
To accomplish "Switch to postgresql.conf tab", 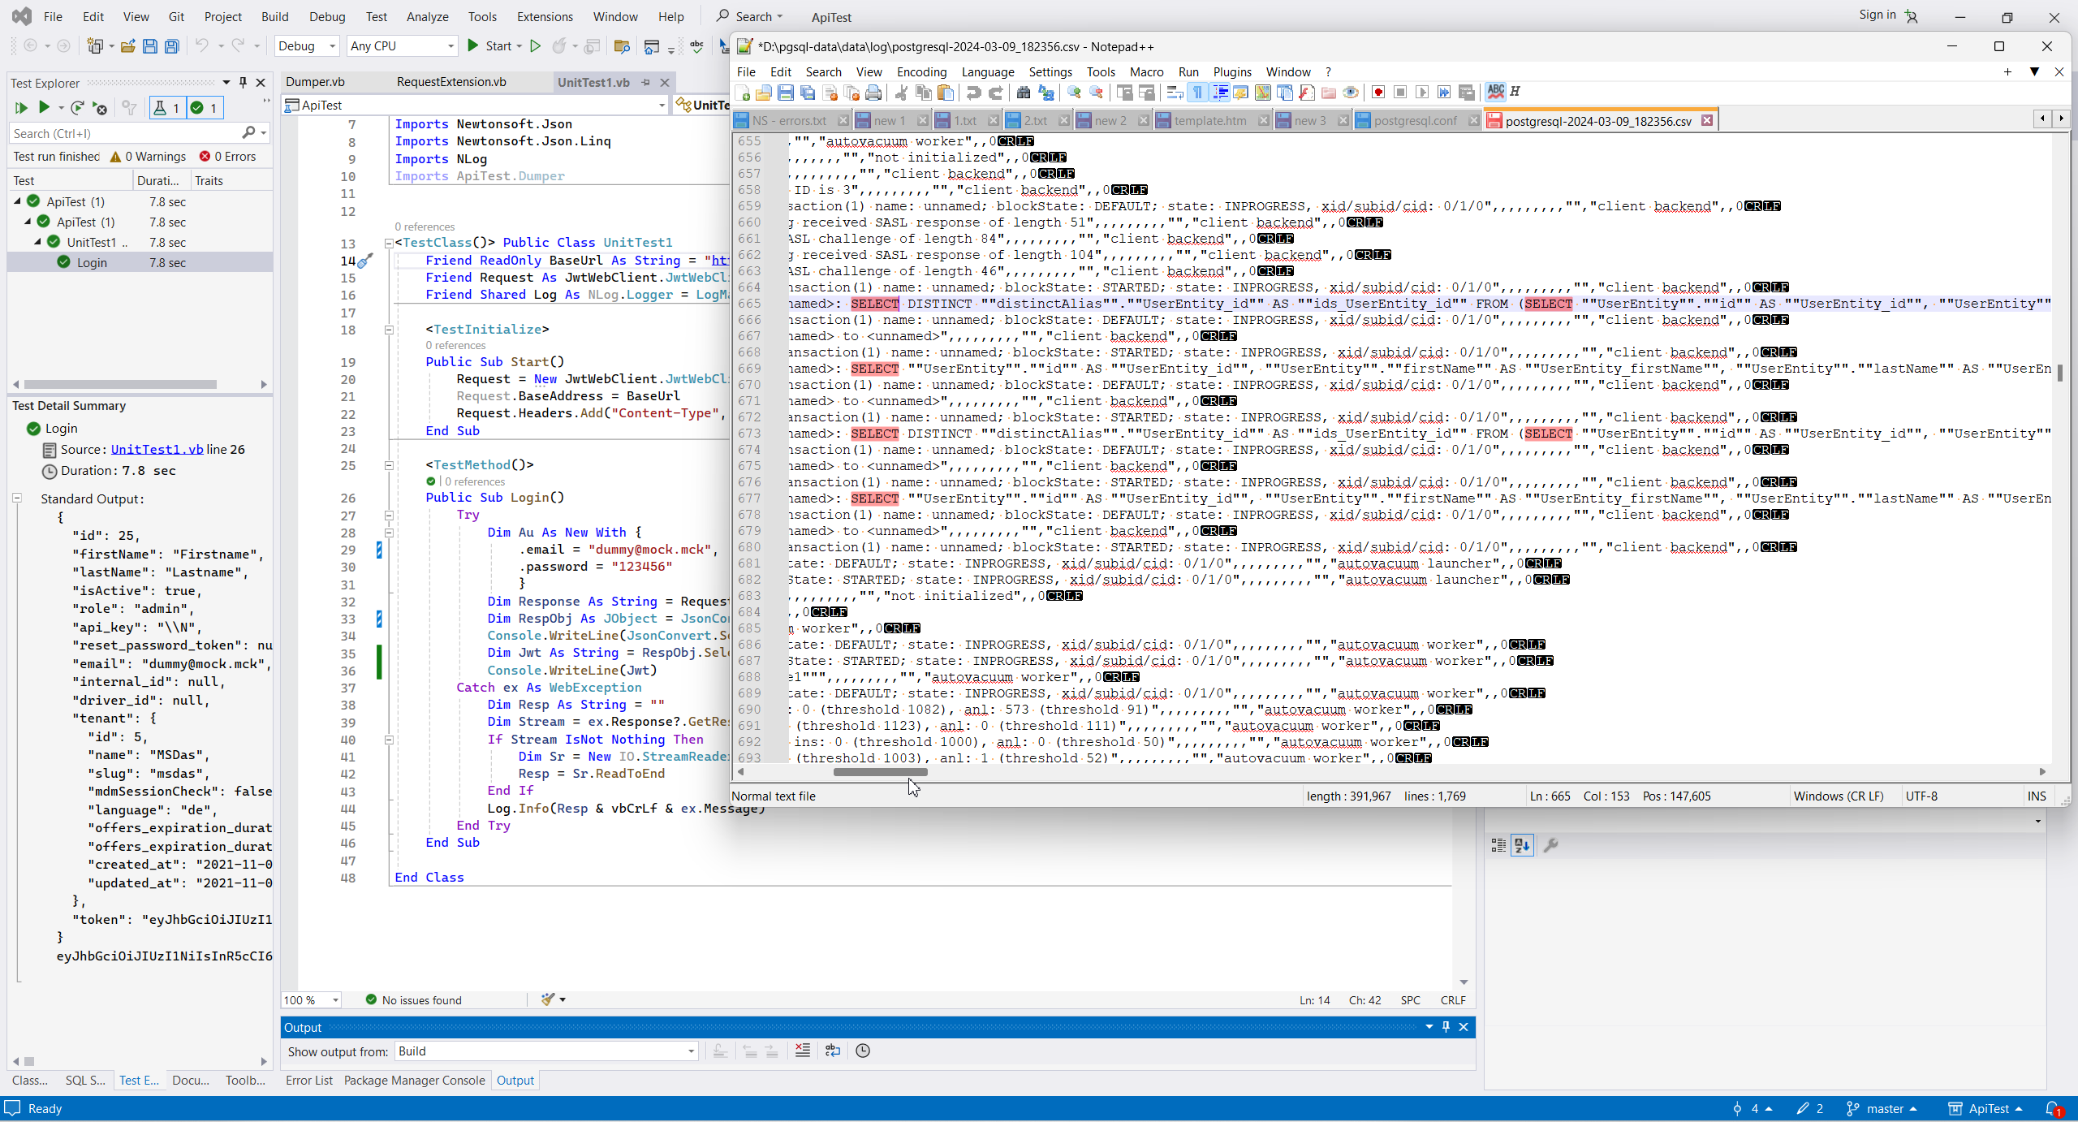I will pos(1415,121).
